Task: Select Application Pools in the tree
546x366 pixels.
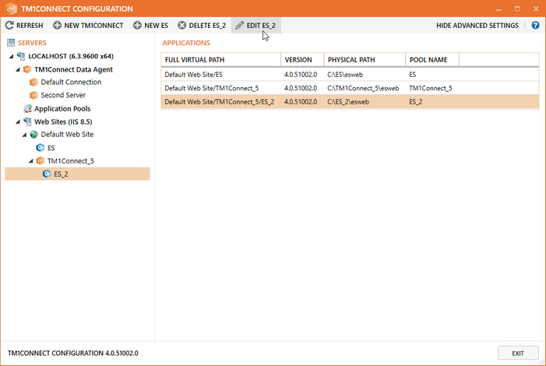Action: point(62,109)
